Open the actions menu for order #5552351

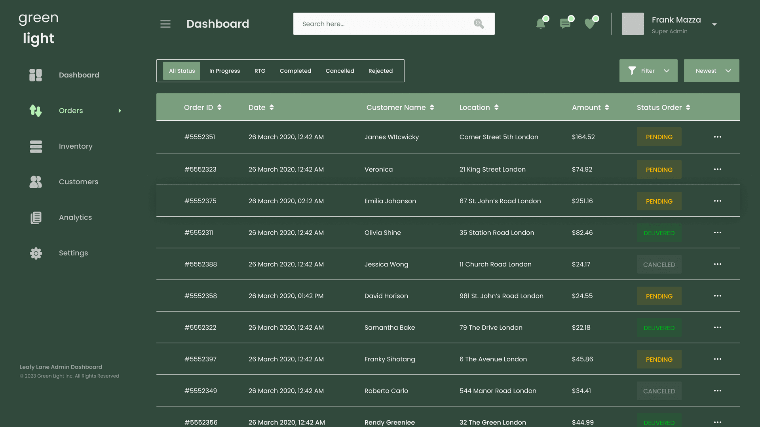coord(718,137)
